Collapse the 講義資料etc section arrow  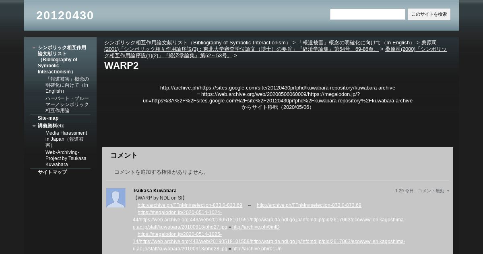(x=34, y=126)
